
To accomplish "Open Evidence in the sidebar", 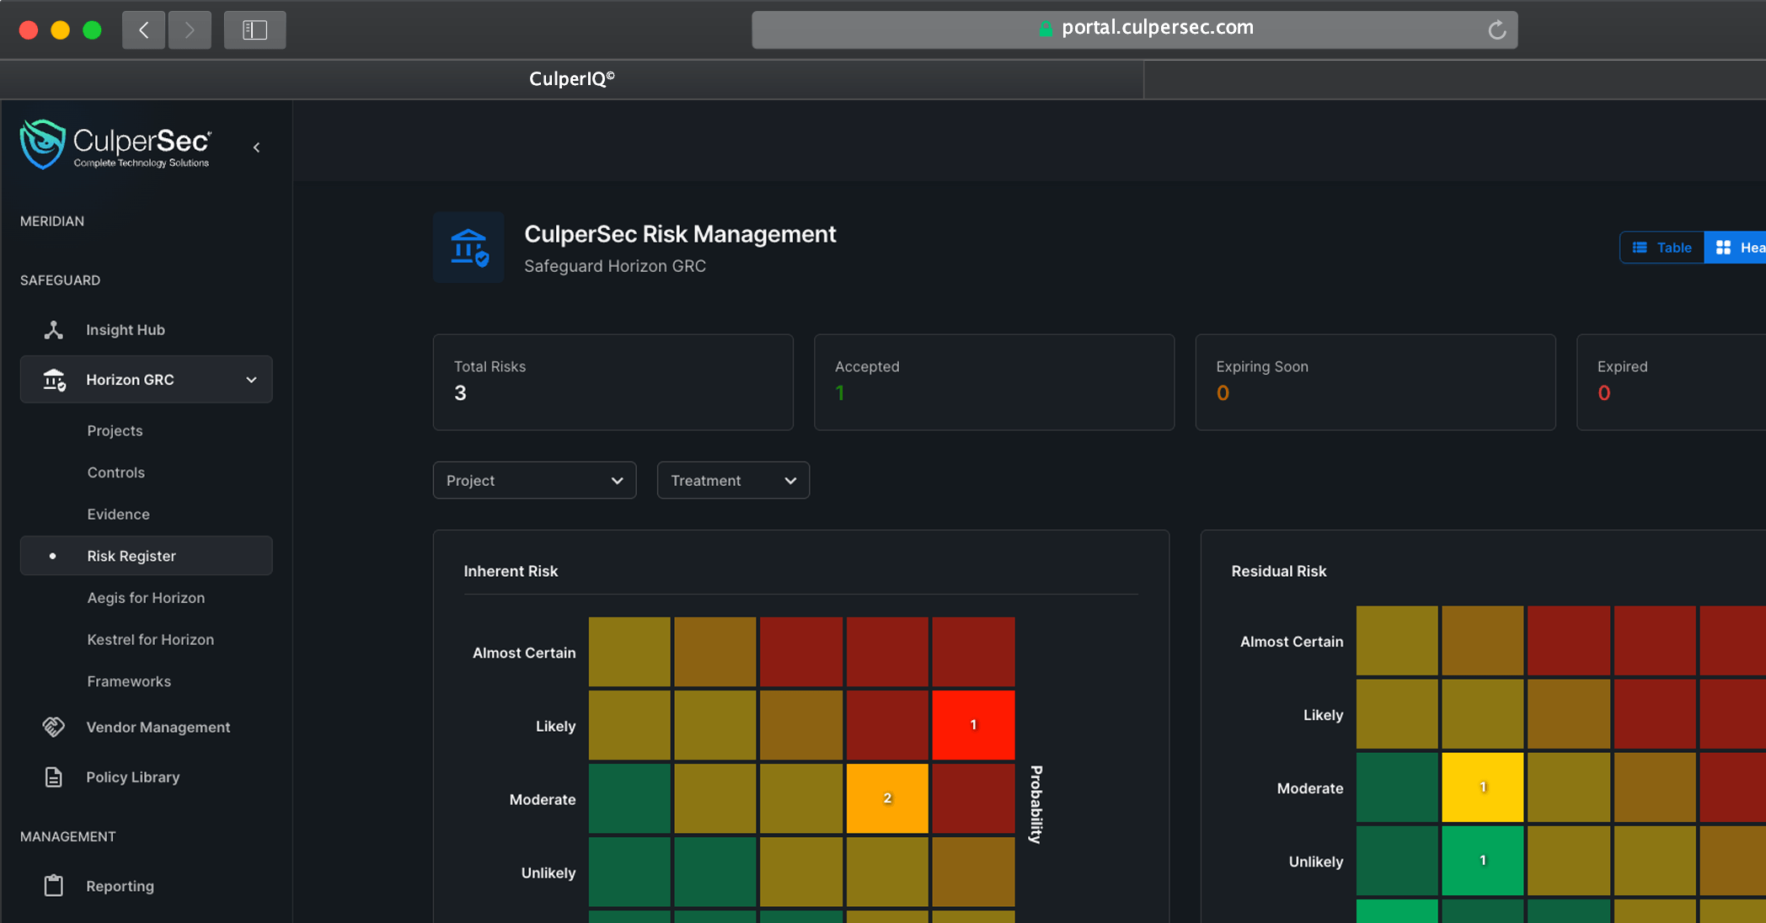I will [x=119, y=514].
